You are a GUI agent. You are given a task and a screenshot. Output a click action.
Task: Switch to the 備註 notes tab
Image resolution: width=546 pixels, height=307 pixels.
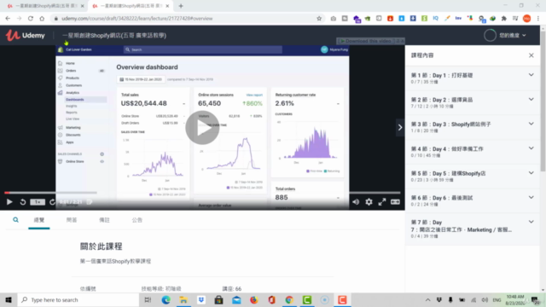coord(104,220)
